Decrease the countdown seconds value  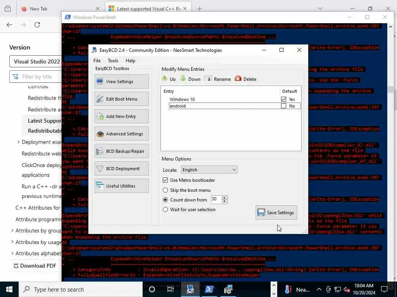pos(224,201)
